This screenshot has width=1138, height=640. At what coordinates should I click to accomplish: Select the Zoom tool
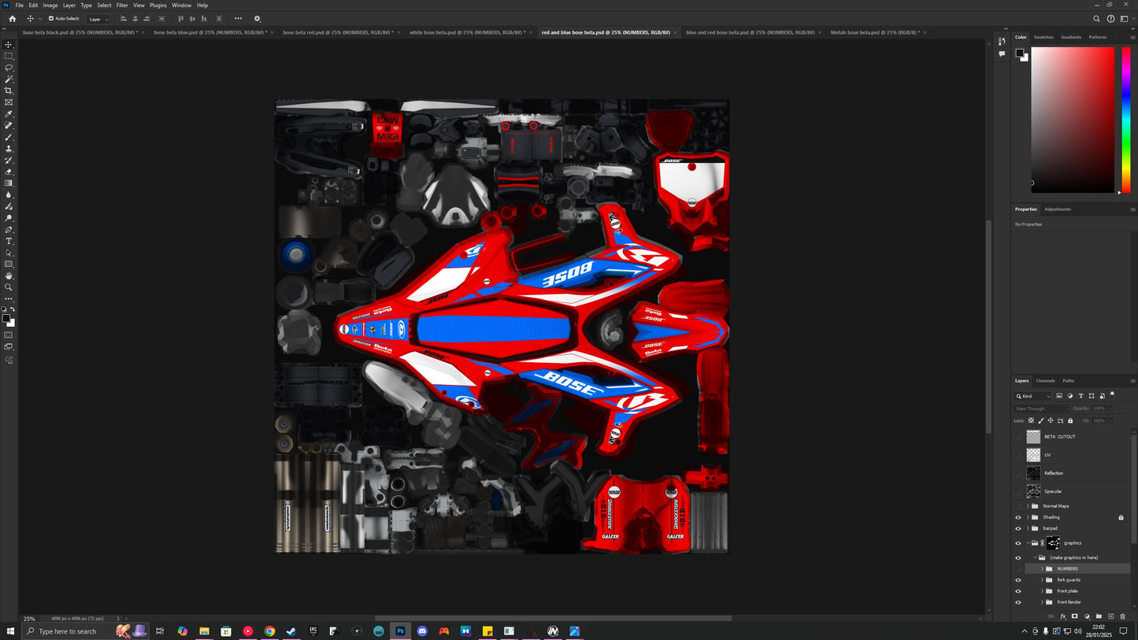(x=9, y=287)
